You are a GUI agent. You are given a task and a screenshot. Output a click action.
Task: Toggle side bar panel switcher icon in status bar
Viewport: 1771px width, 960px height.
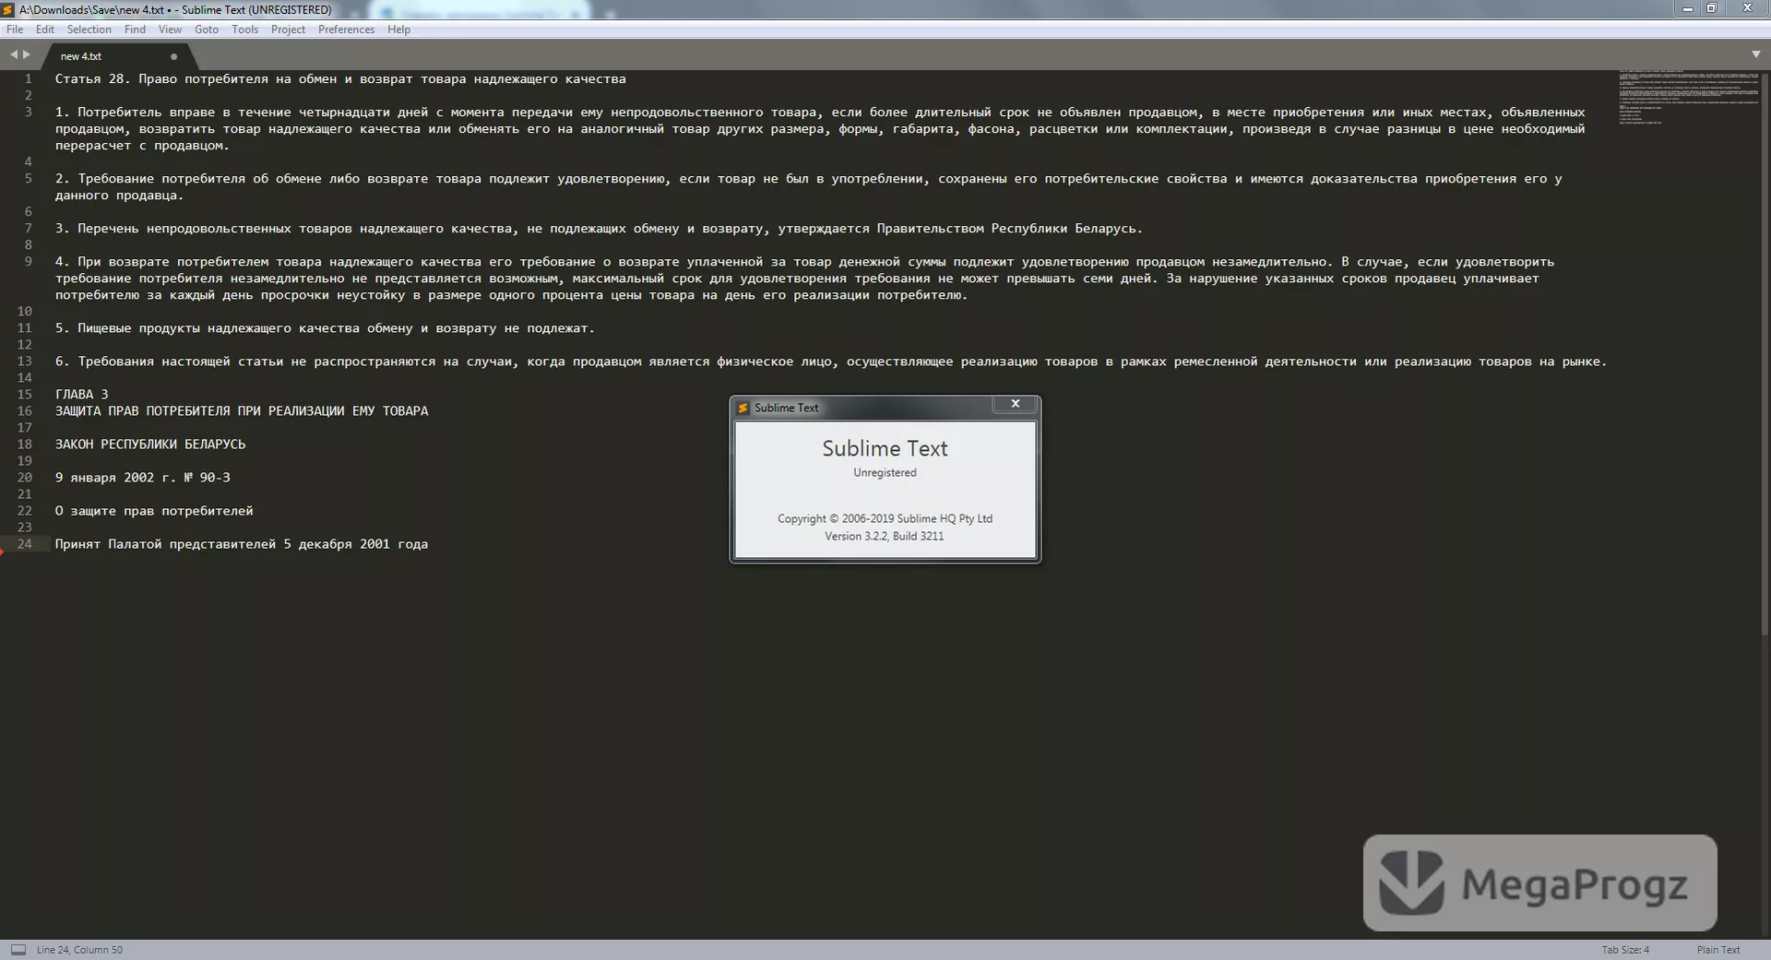click(x=18, y=949)
